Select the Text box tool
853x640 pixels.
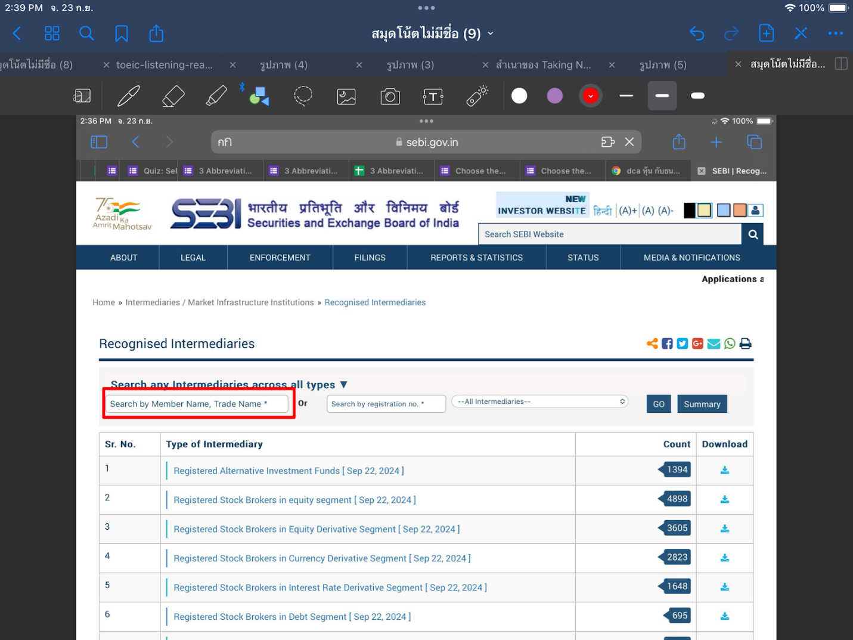(433, 96)
